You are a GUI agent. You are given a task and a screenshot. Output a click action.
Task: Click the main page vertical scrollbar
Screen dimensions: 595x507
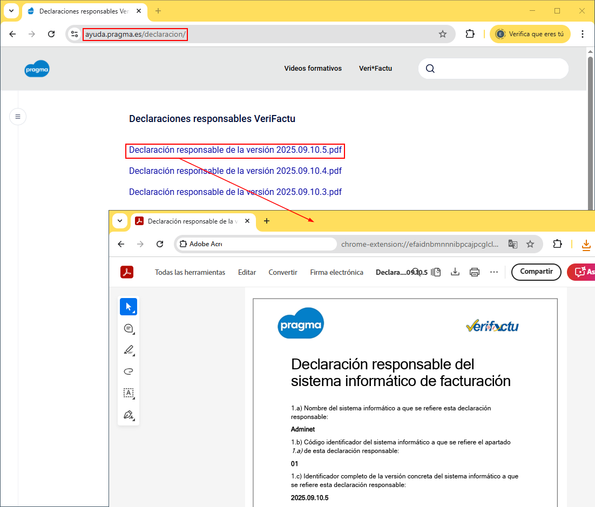pyautogui.click(x=590, y=133)
